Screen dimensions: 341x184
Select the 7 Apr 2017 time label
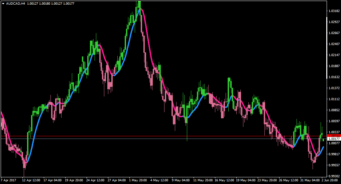point(8,180)
